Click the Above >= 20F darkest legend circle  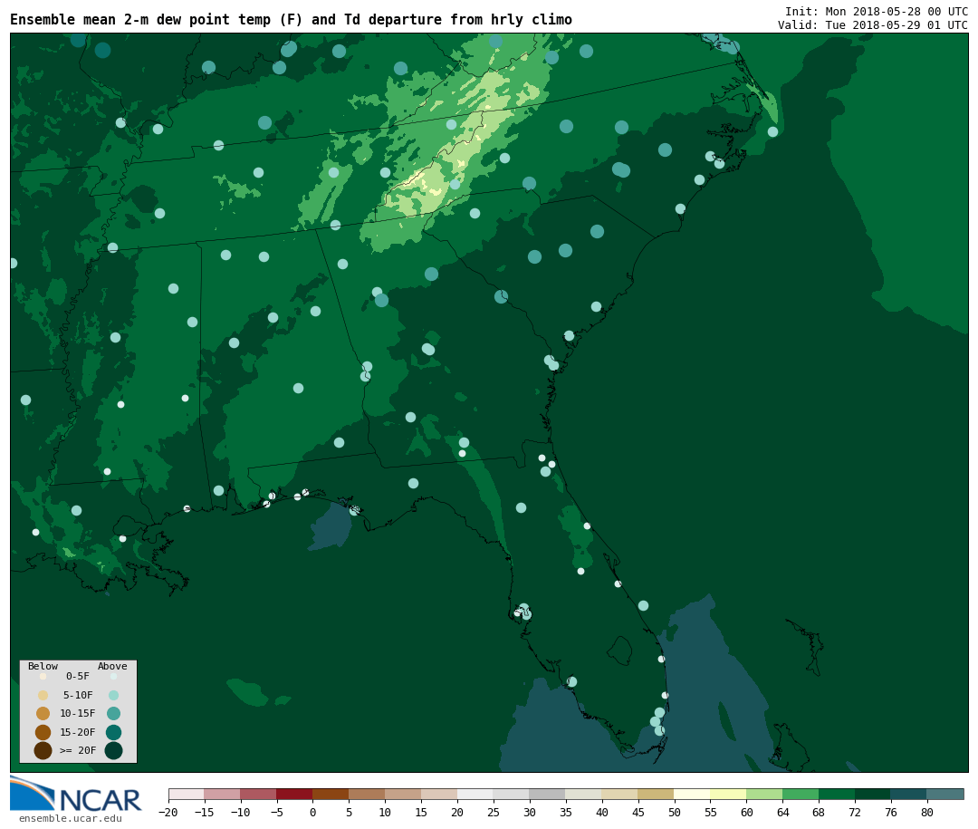click(x=113, y=750)
